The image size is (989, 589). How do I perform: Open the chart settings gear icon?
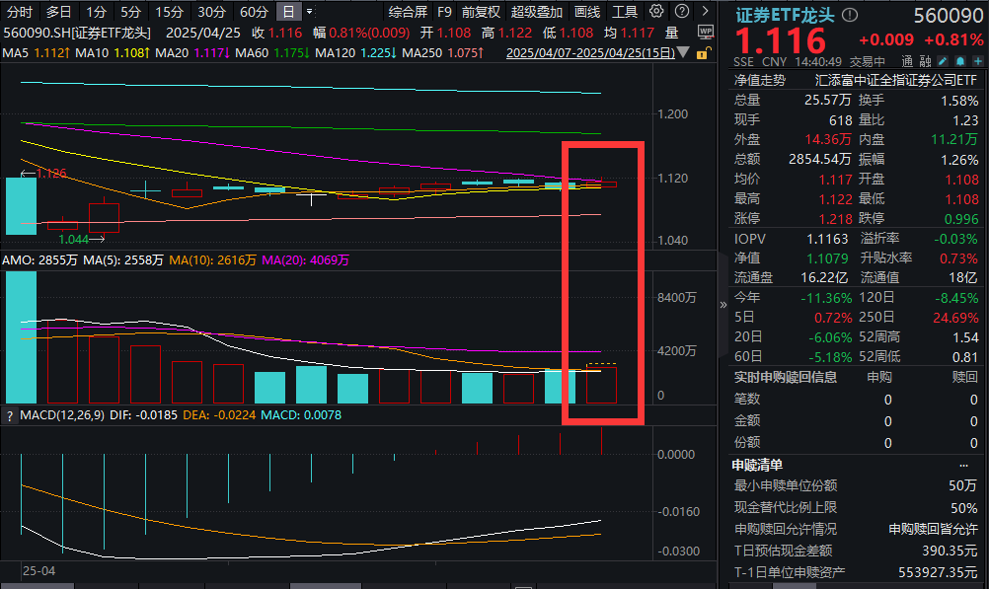click(x=655, y=12)
